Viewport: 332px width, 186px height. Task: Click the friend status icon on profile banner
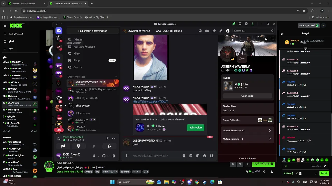pos(266,39)
